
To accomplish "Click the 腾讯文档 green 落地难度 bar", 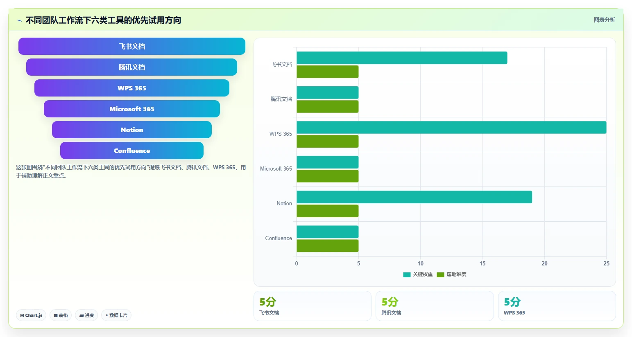I will click(x=328, y=106).
